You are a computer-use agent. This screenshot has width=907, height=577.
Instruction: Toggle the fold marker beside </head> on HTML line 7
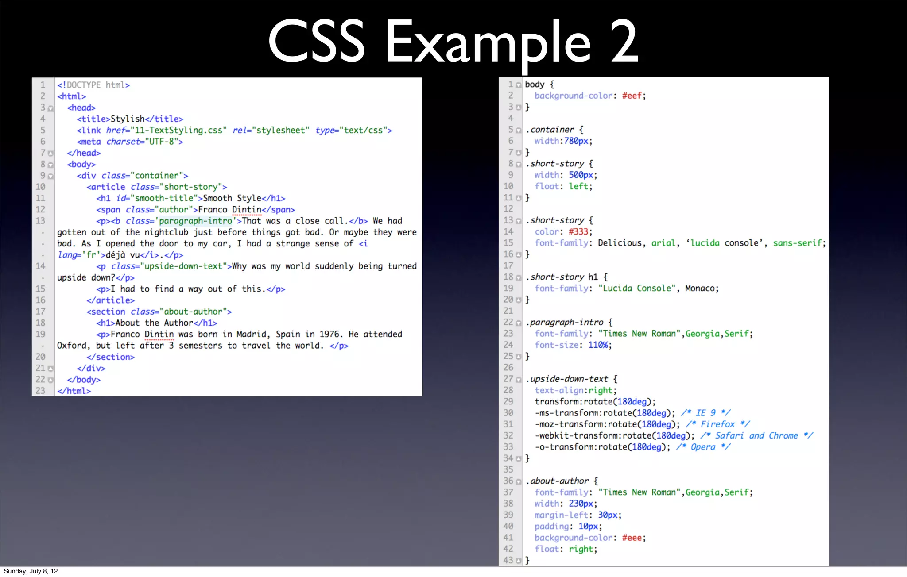tap(51, 154)
